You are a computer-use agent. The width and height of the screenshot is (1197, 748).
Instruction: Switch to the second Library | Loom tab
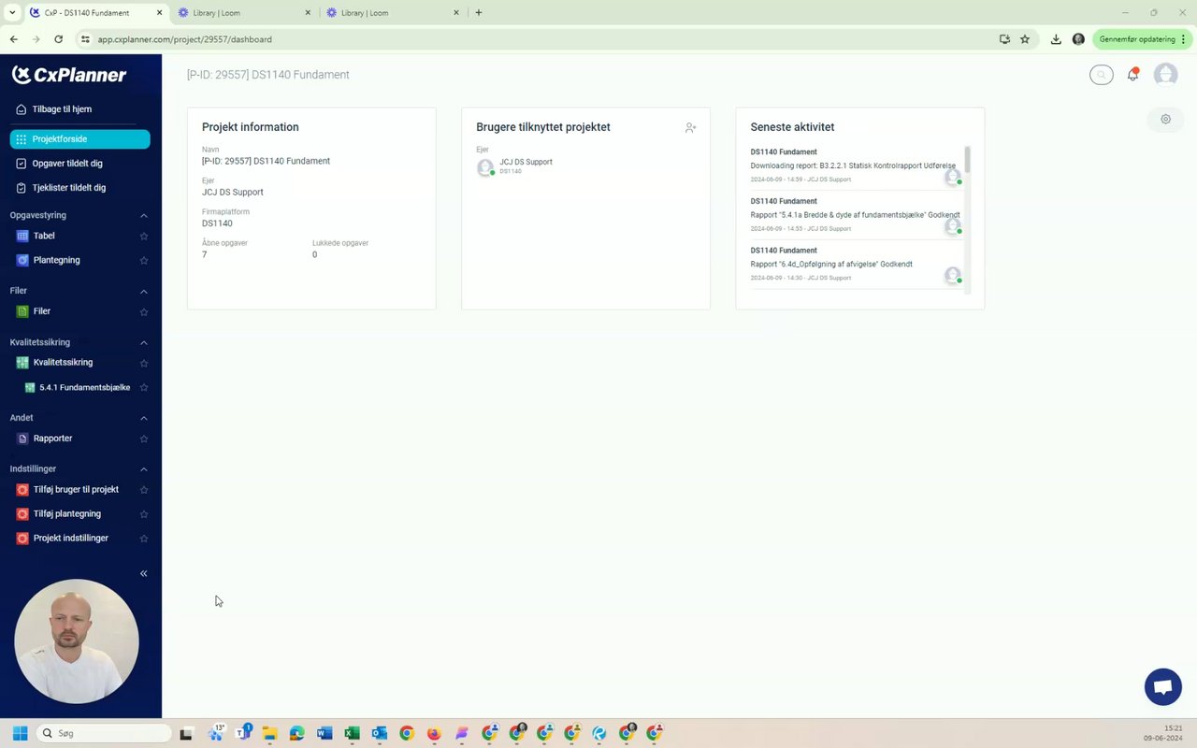[x=393, y=13]
